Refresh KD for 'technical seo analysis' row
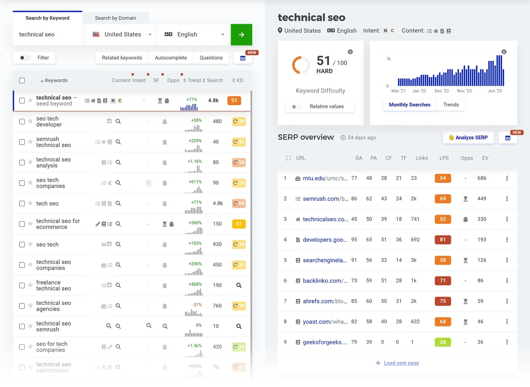 [x=235, y=163]
